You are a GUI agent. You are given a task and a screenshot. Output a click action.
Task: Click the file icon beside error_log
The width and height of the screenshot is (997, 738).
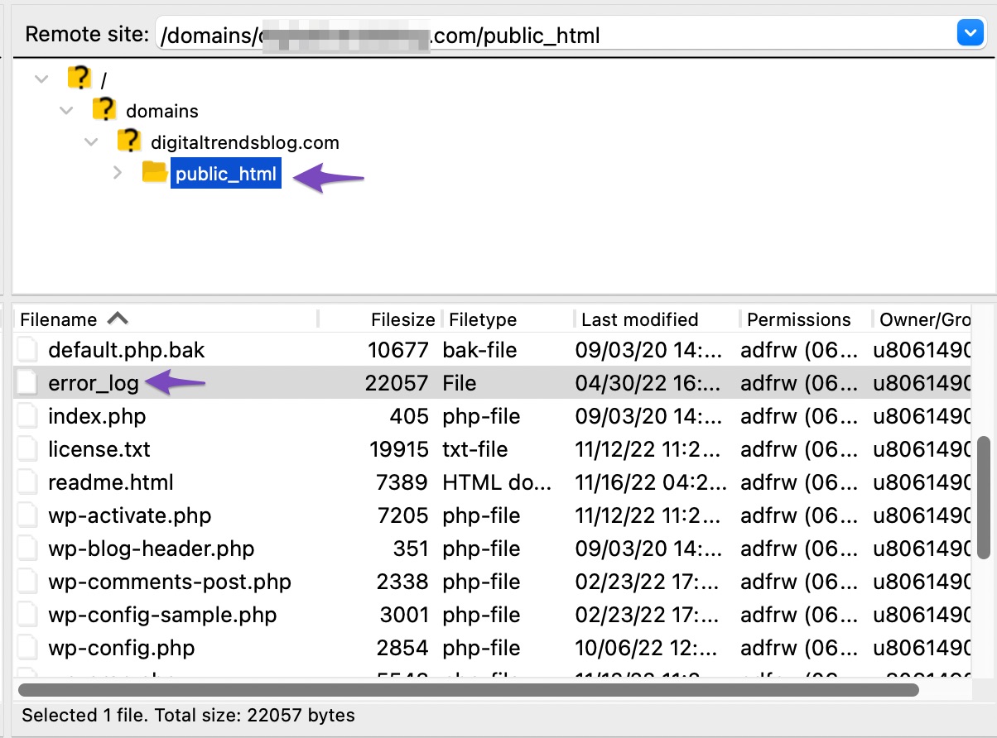(26, 382)
